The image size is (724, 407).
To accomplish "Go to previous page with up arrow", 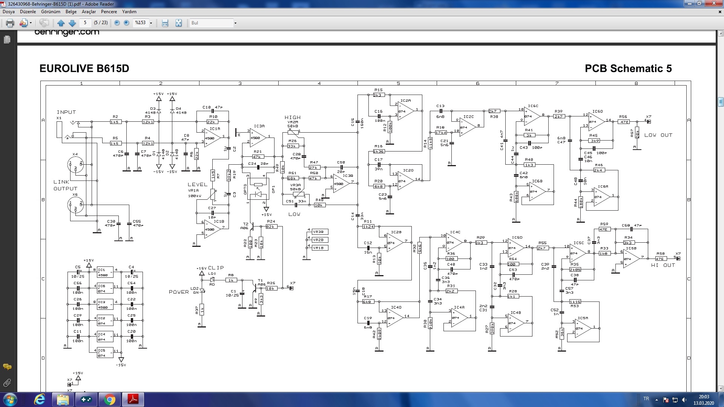I will click(x=61, y=23).
